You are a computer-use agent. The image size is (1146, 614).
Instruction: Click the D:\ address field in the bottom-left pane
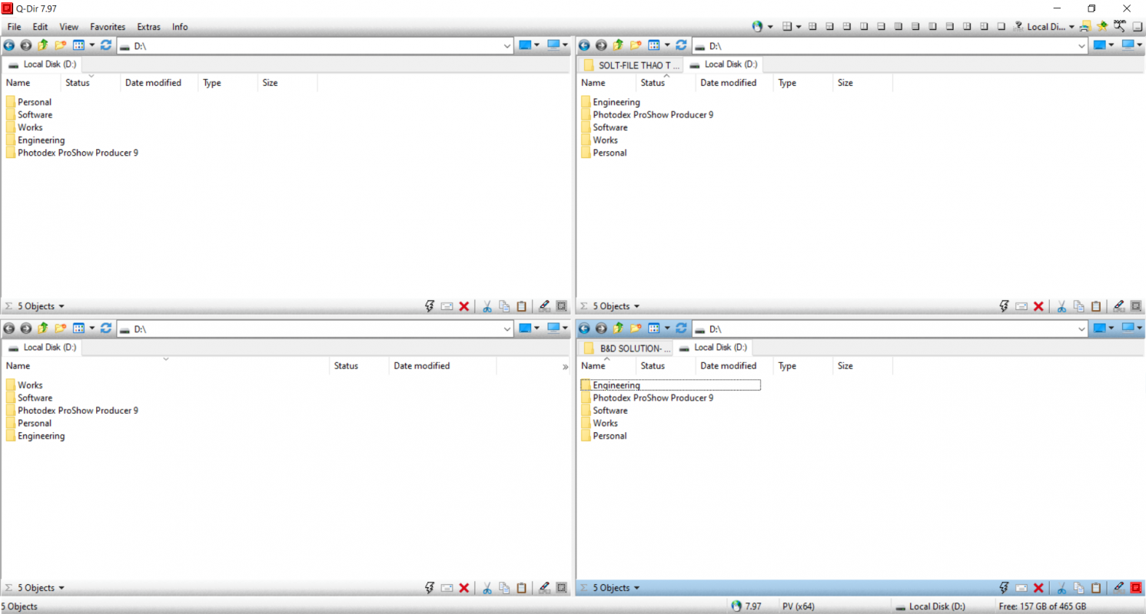(307, 329)
